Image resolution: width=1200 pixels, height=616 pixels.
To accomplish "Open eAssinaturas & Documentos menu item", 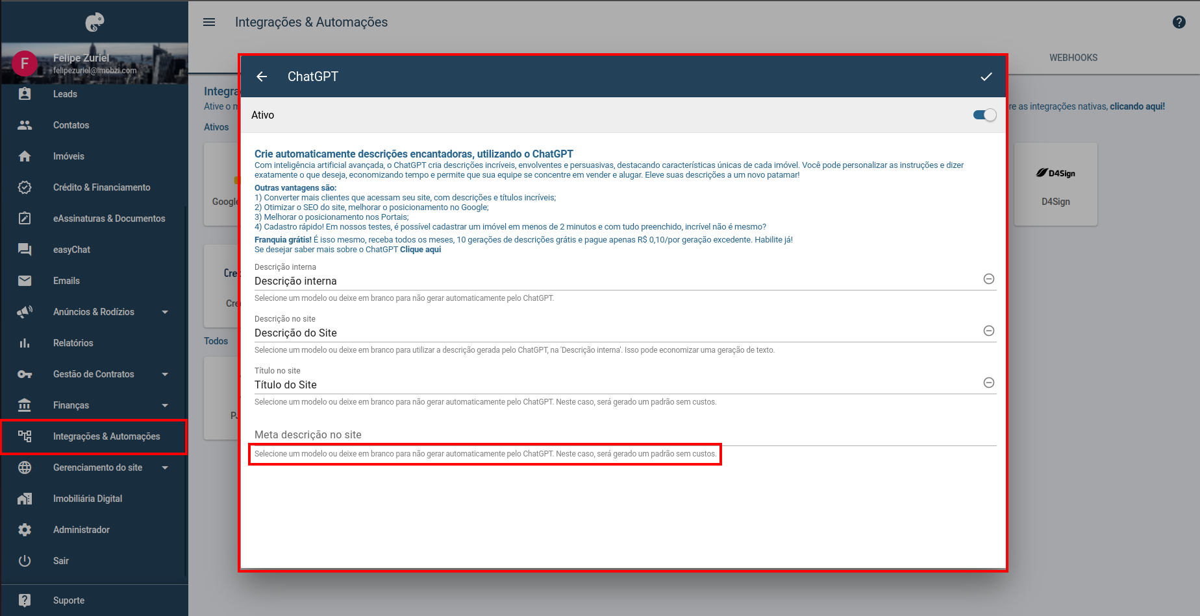I will click(94, 219).
